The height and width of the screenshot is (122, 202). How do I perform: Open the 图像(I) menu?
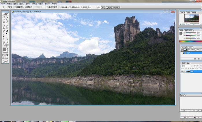[x=16, y=4]
